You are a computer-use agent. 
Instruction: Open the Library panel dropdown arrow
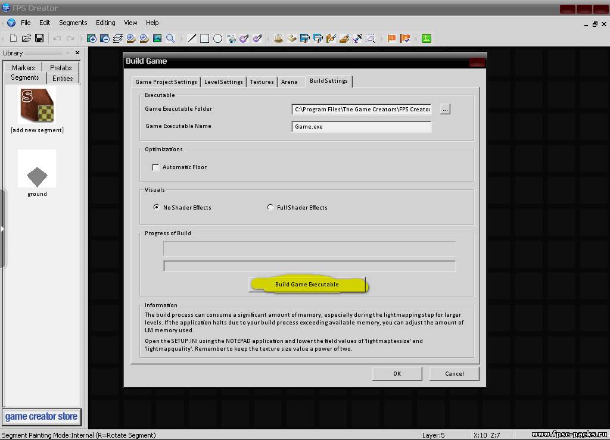click(66, 53)
